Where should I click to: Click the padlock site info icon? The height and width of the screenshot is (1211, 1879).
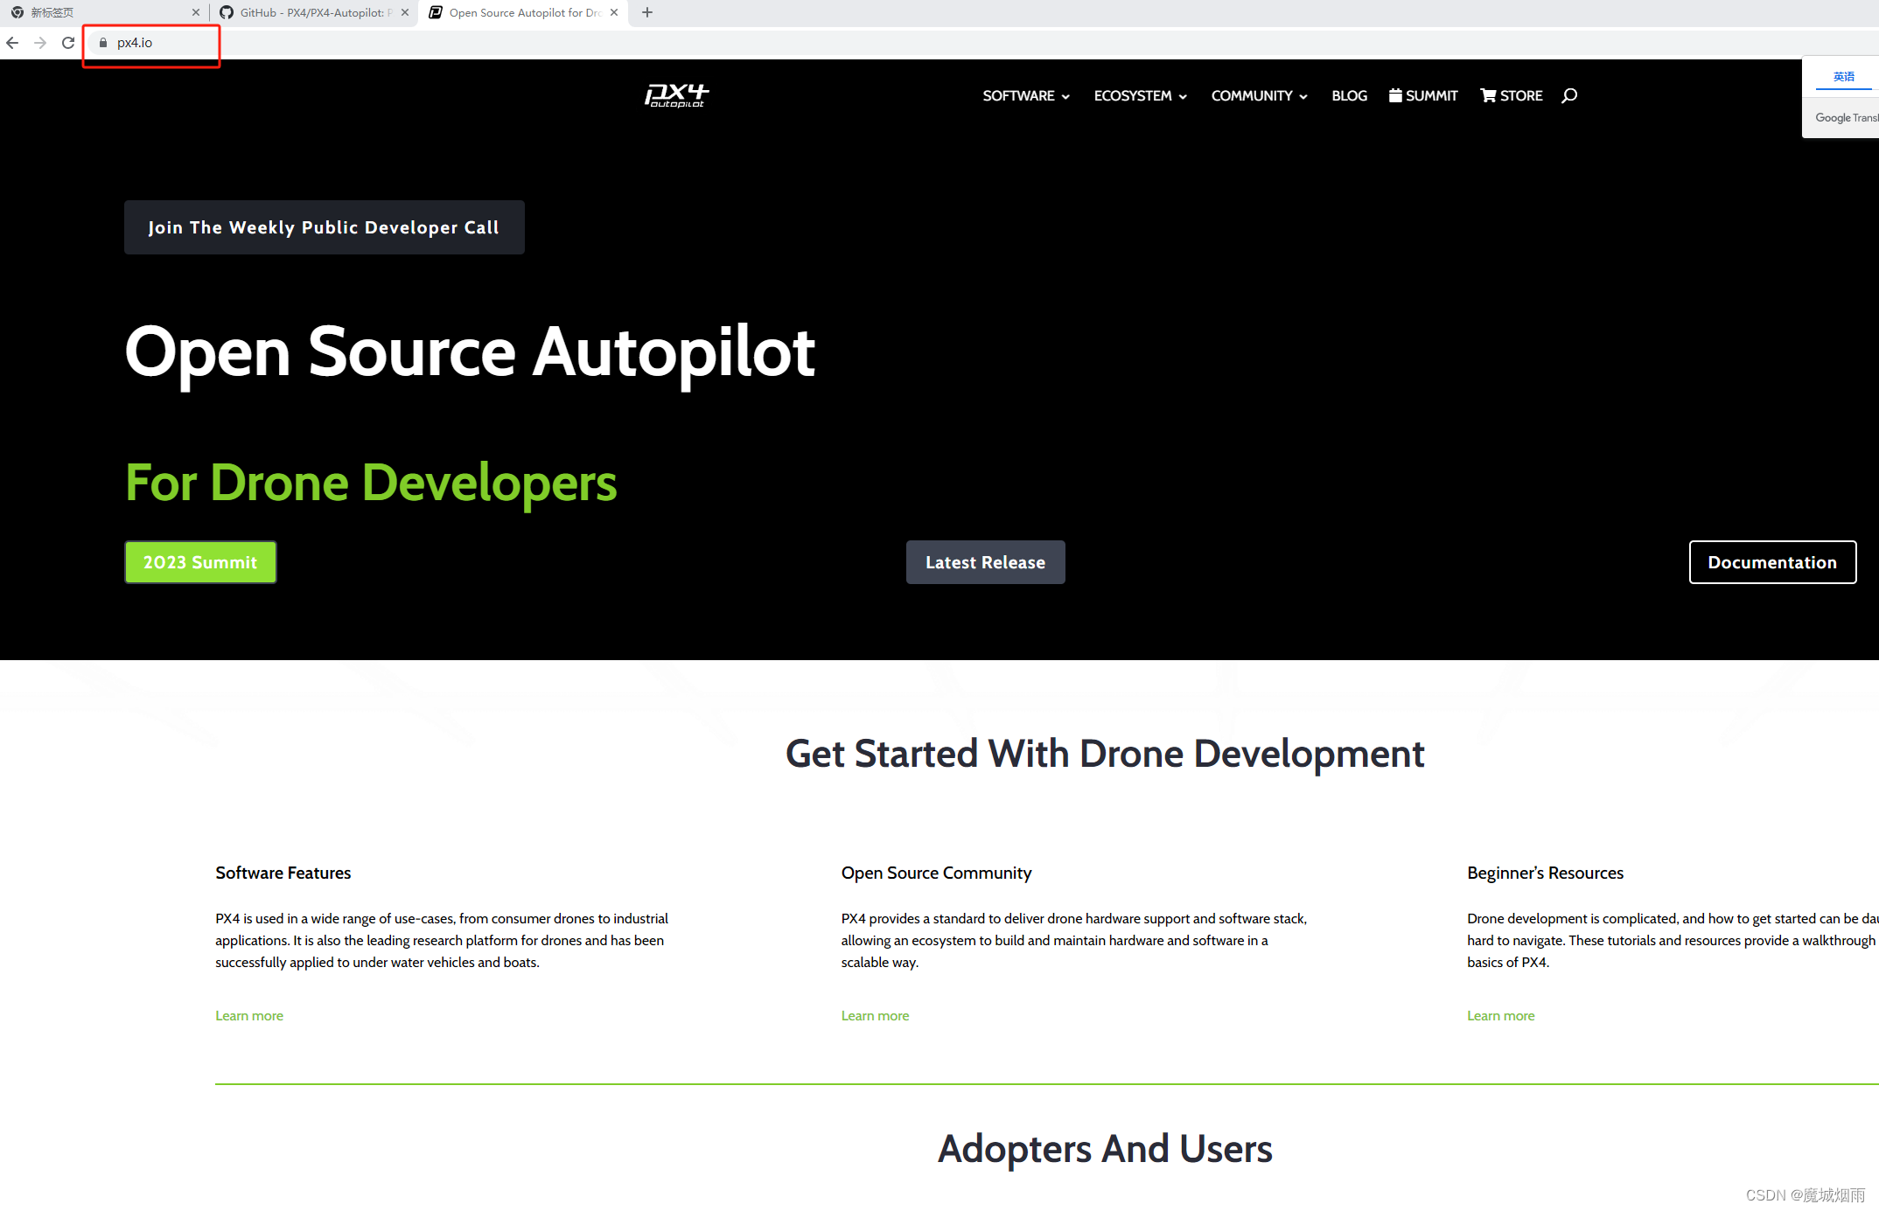pos(103,42)
